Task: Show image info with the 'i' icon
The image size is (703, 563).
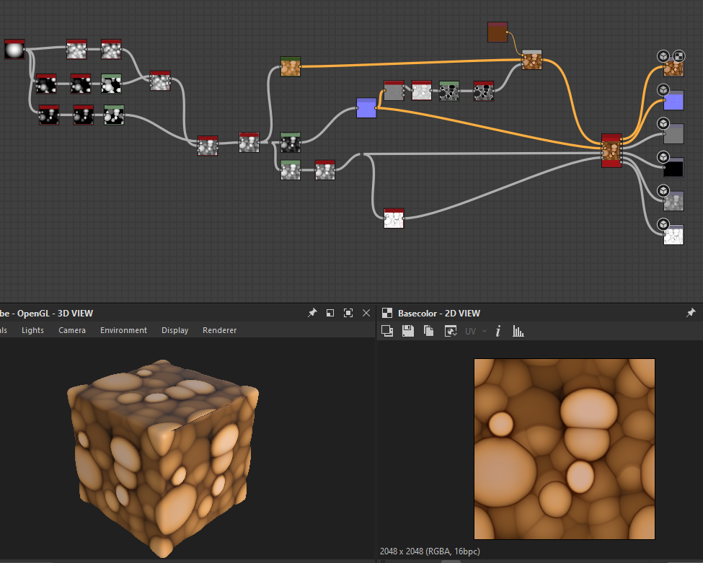Action: (498, 331)
